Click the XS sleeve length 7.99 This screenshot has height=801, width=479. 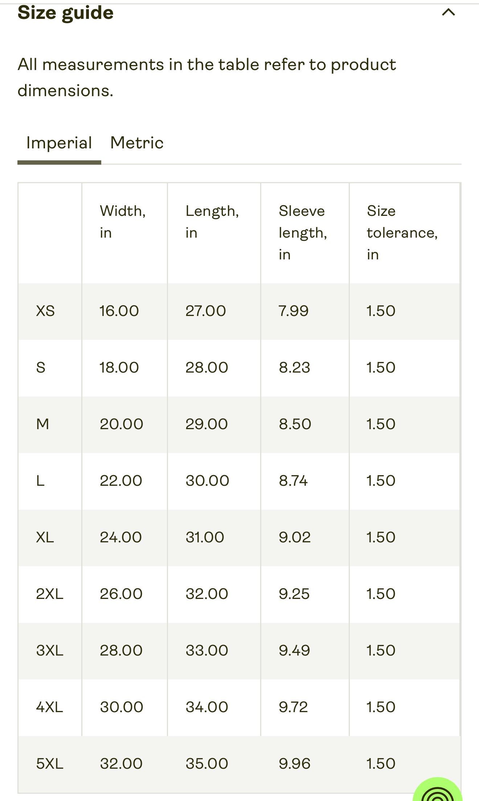pos(294,311)
